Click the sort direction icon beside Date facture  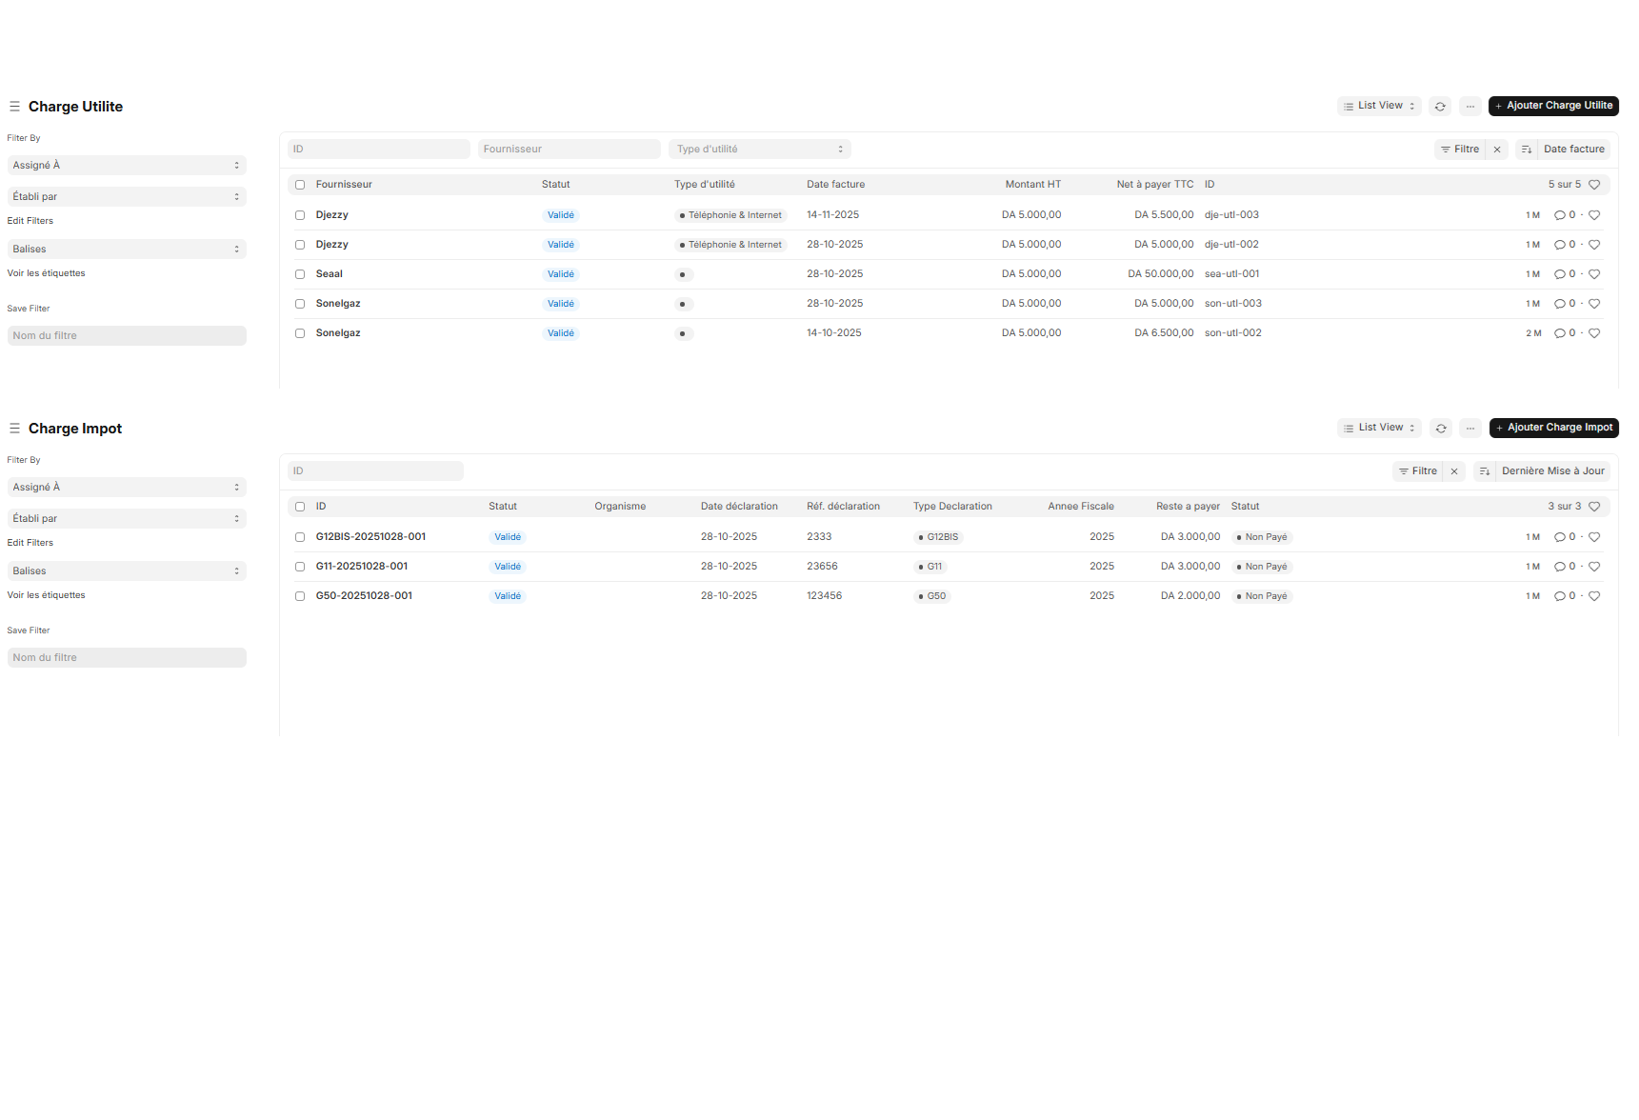(1527, 150)
